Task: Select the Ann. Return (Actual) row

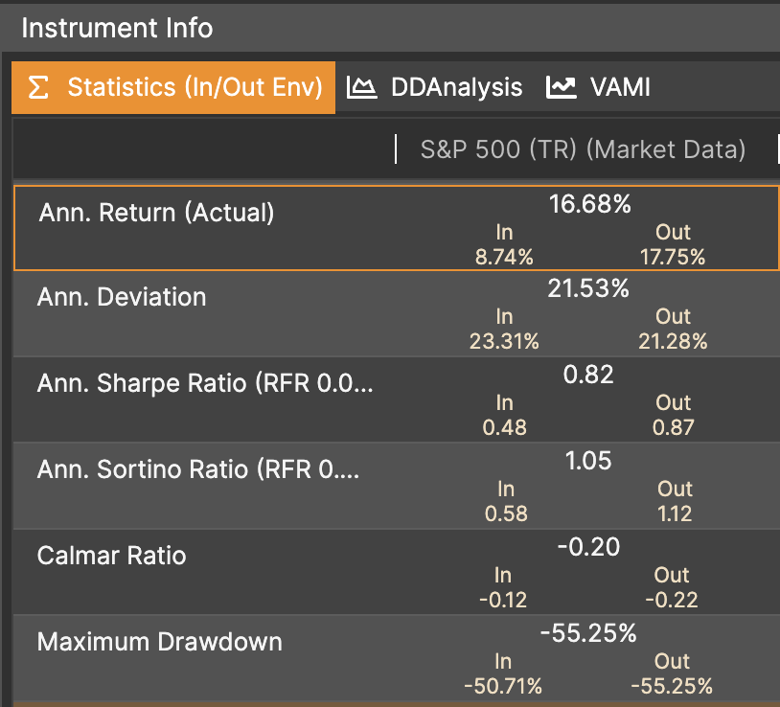Action: coord(156,213)
